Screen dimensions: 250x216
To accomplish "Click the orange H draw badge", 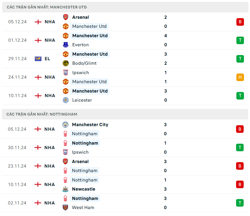I will (x=240, y=77).
